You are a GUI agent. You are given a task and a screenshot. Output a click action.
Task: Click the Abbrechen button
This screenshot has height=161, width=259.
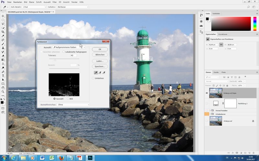click(x=100, y=55)
